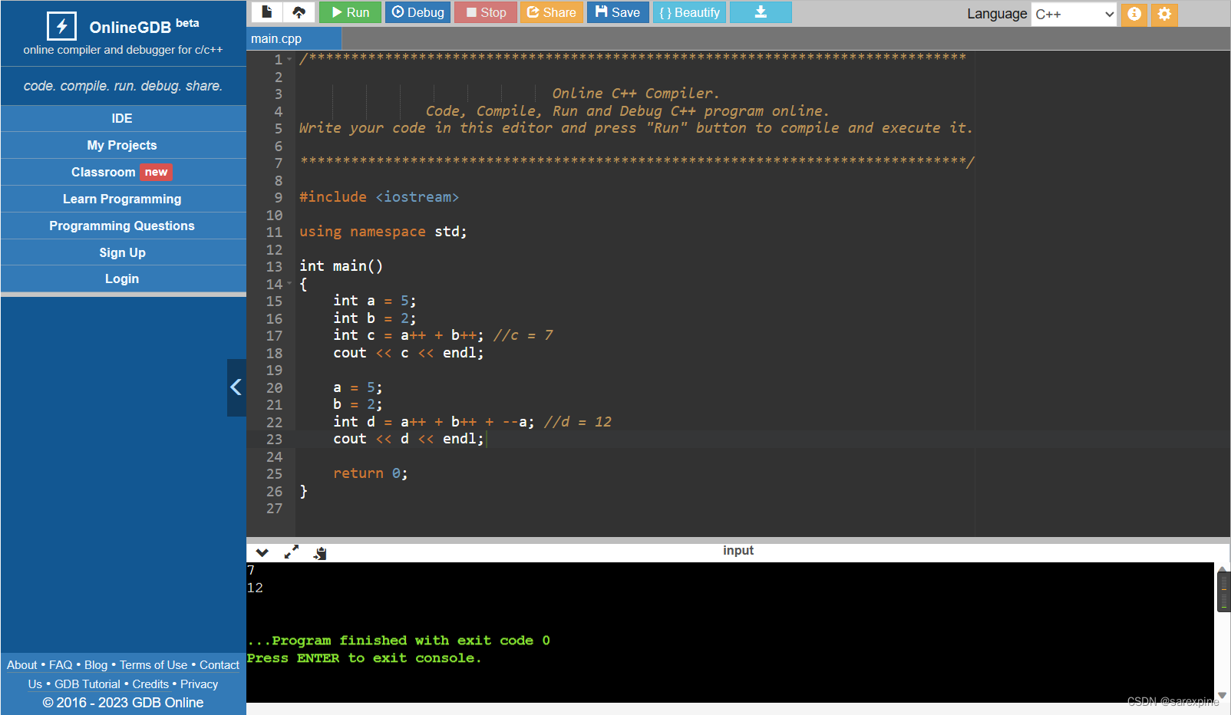This screenshot has width=1231, height=715.
Task: Open the upload file icon
Action: point(299,12)
